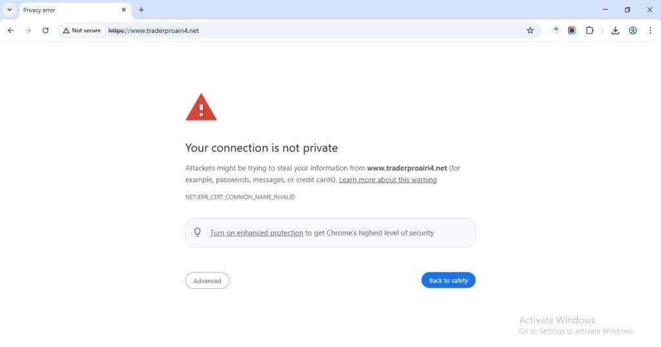
Task: Open the Chrome profile avatar
Action: coord(633,30)
